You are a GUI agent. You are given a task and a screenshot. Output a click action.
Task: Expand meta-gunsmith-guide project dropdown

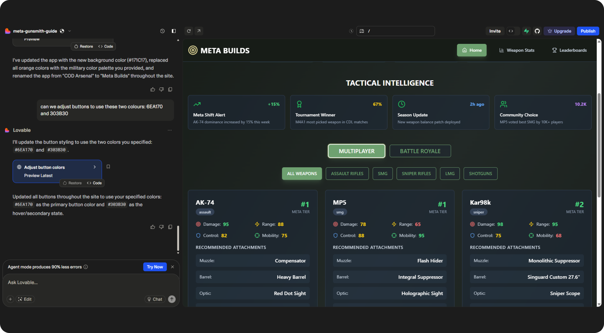click(70, 31)
